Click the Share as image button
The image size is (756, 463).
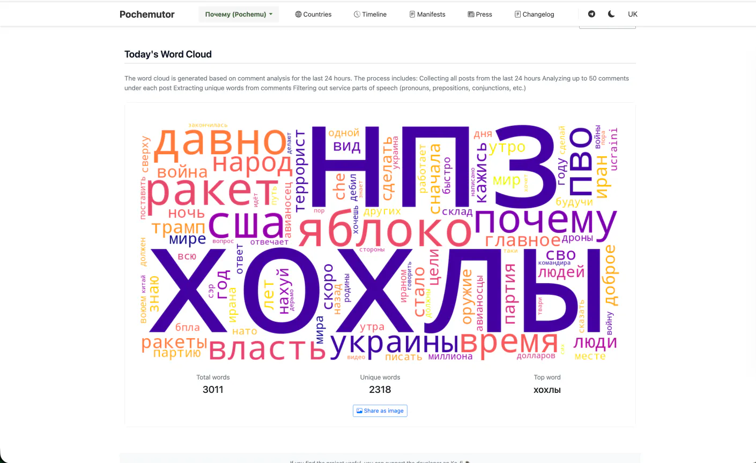380,411
